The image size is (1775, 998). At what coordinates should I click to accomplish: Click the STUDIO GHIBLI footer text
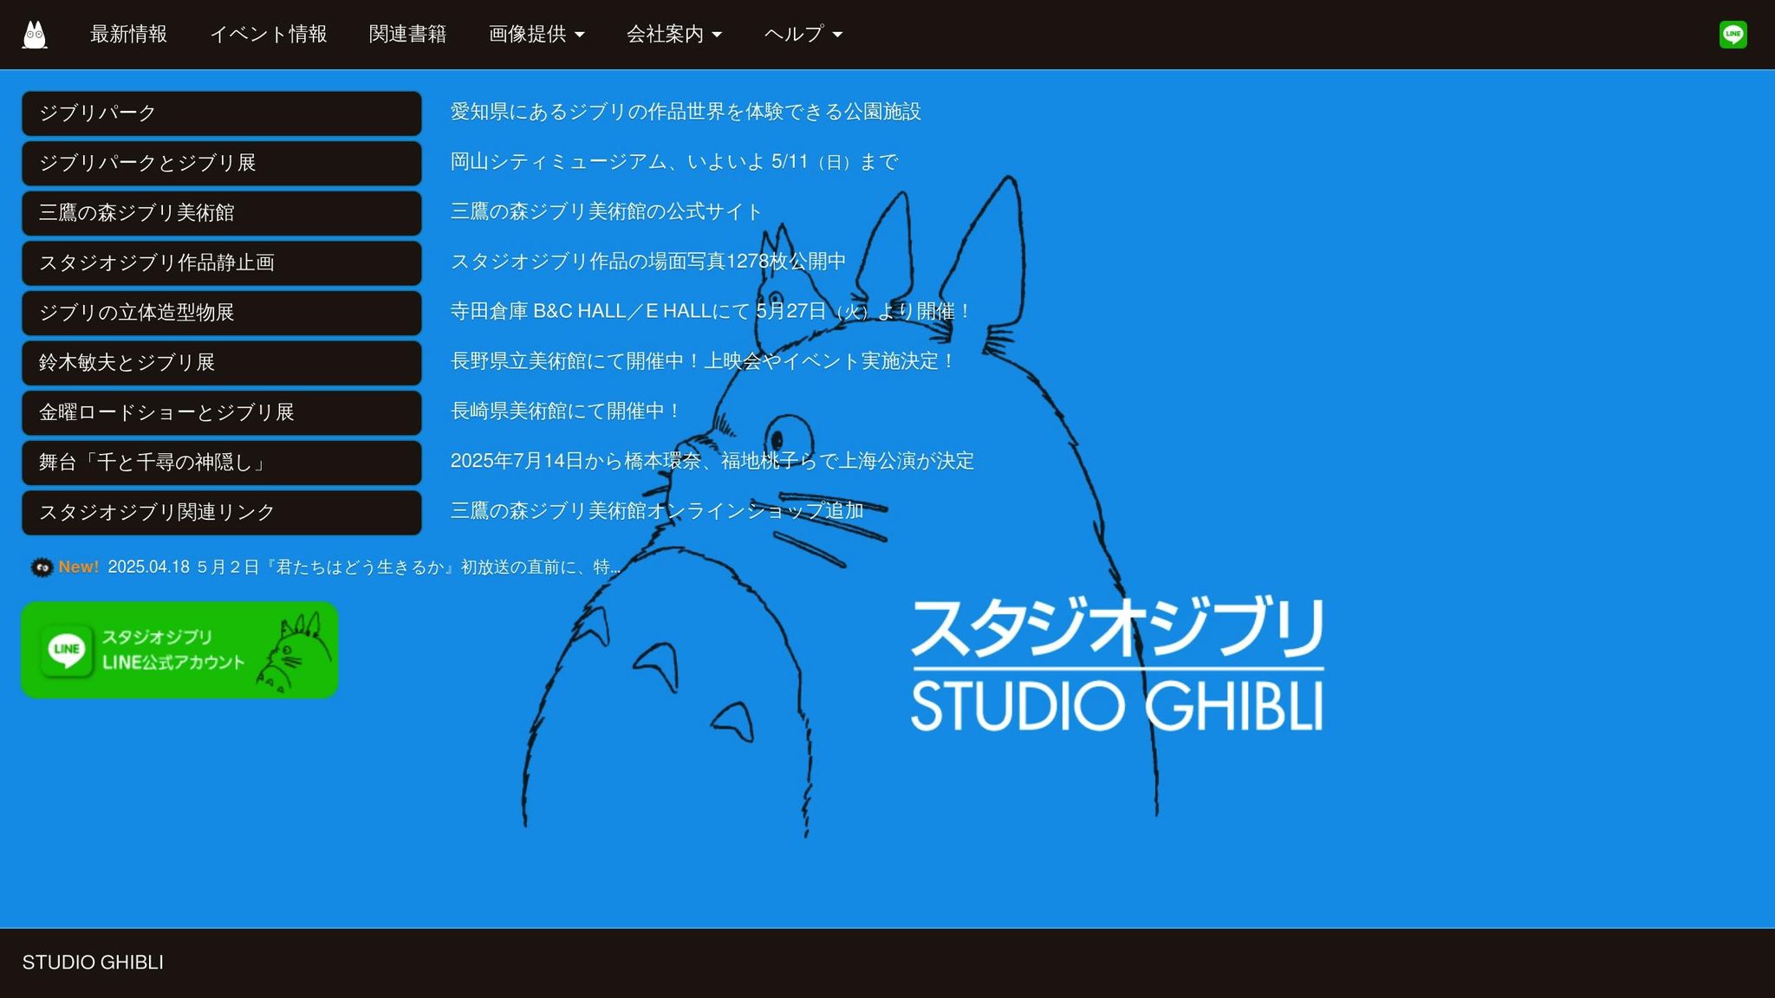pos(93,962)
